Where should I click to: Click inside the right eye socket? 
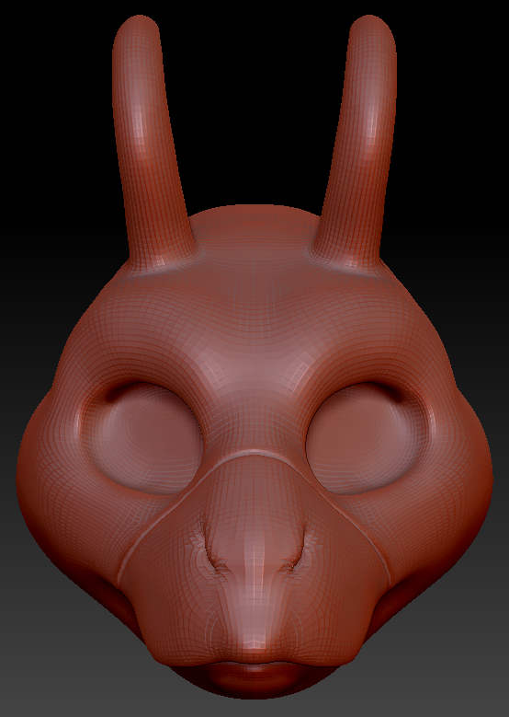tap(365, 439)
